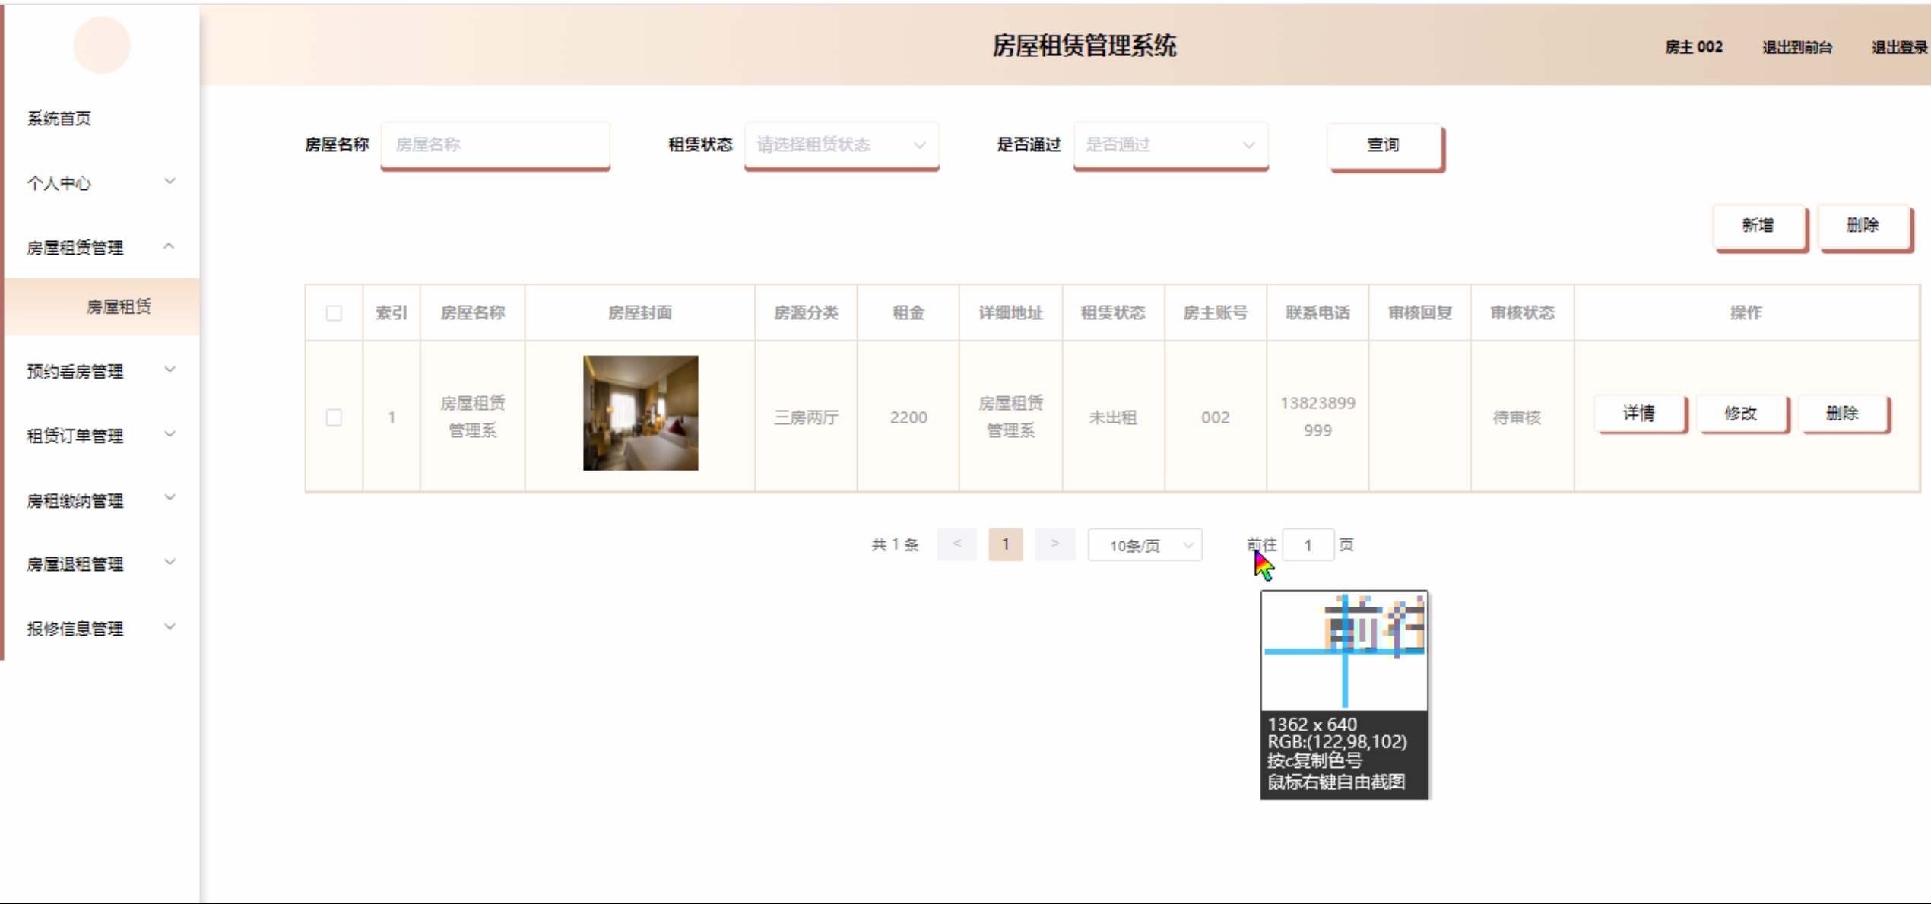Click the round avatar logo in sidebar
Screen dimensions: 1931x904
tap(101, 46)
